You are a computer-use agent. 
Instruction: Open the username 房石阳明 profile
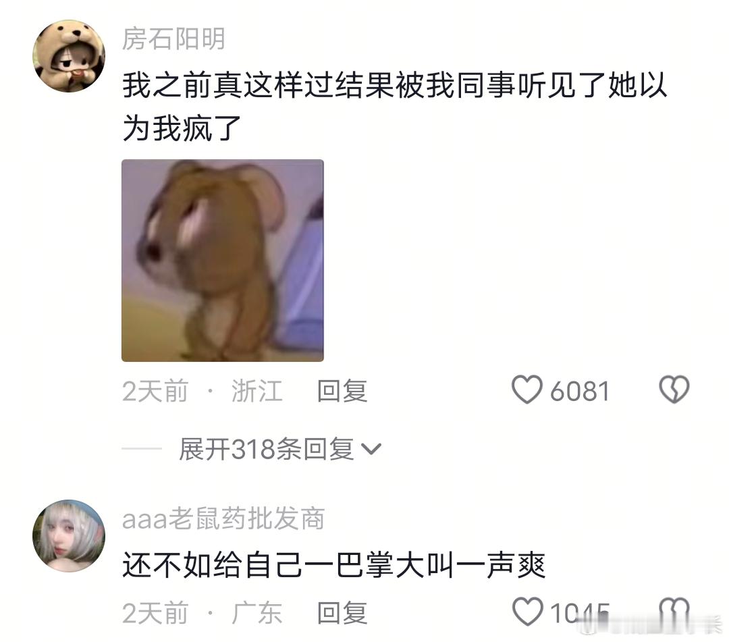click(x=174, y=38)
